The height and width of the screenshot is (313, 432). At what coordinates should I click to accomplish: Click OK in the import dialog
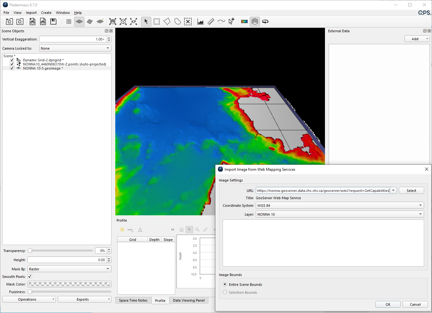[x=388, y=304]
